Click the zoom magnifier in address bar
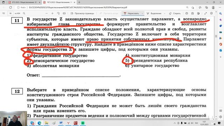 tap(187, 7)
